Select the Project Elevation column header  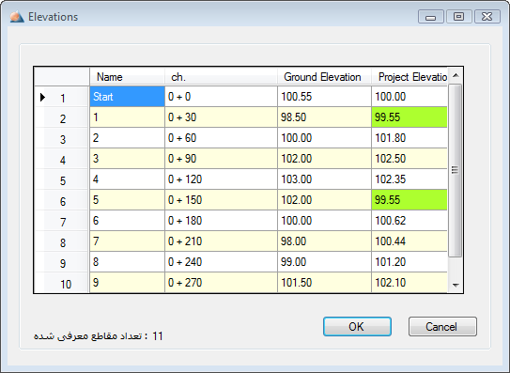click(x=410, y=77)
